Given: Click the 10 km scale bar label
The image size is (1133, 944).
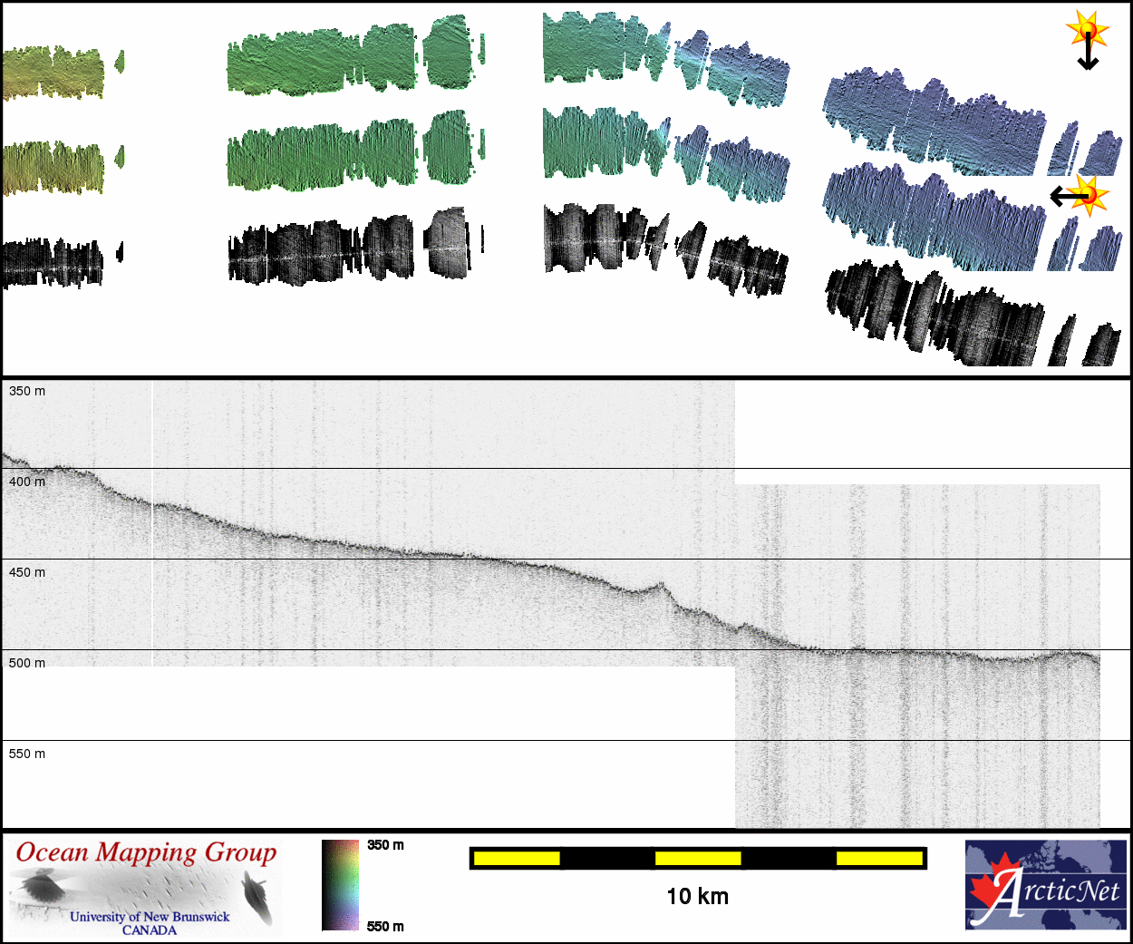Looking at the screenshot, I should (697, 897).
